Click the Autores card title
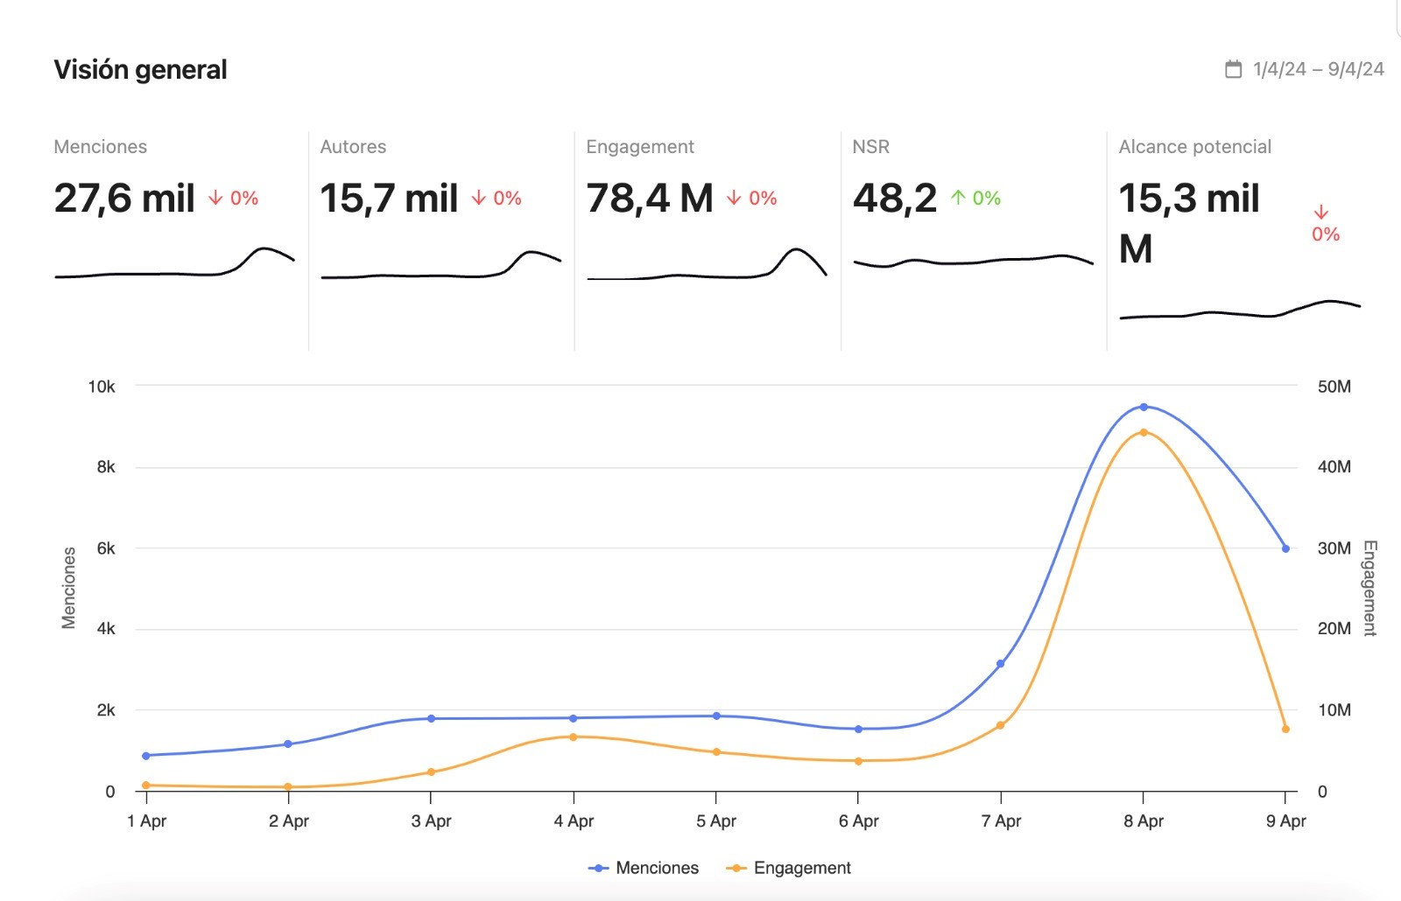 click(353, 147)
